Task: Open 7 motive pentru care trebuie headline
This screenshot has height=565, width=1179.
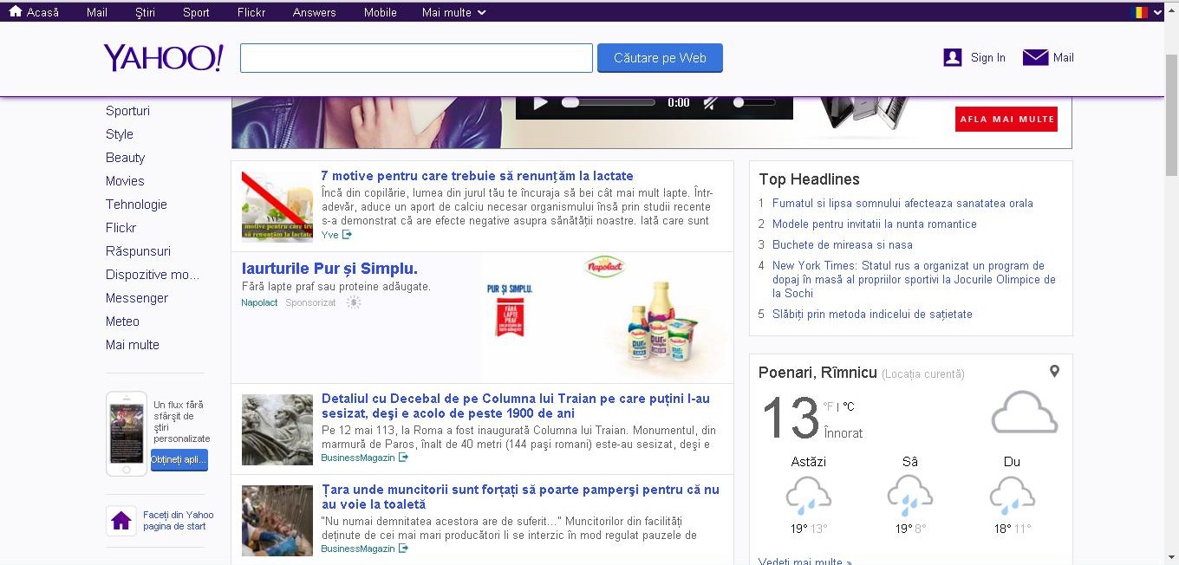Action: point(477,176)
